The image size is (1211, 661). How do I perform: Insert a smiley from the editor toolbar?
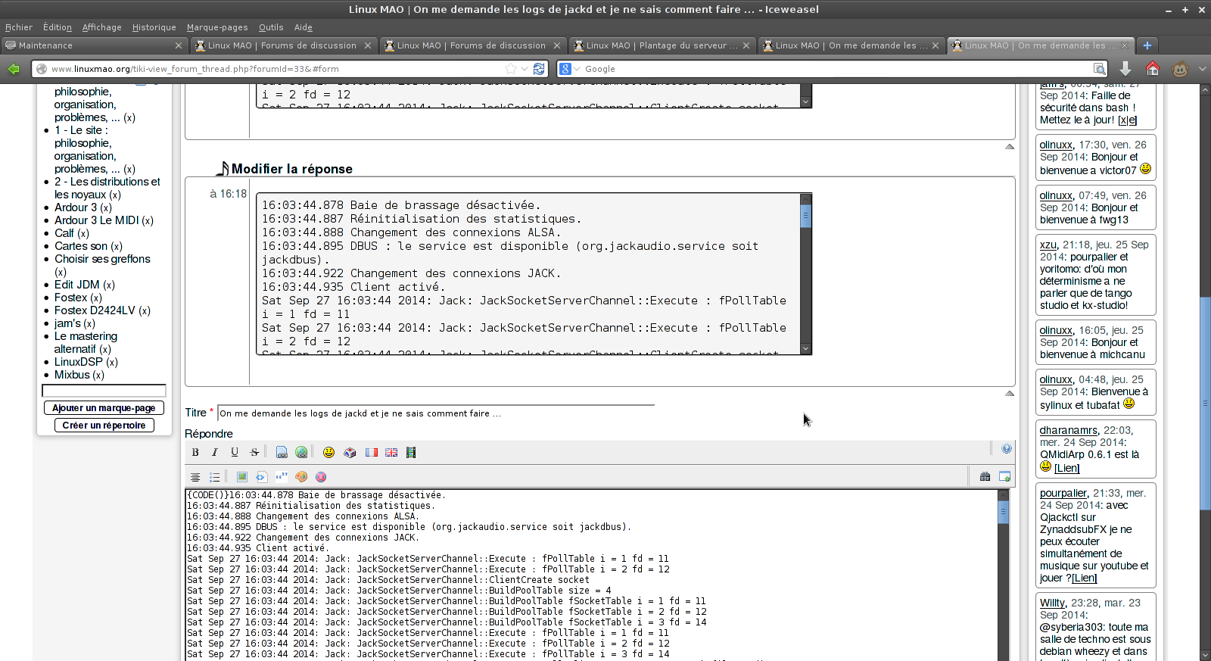pyautogui.click(x=328, y=452)
